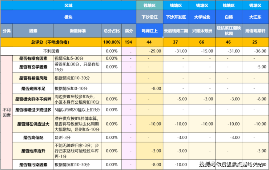Click the 194 full score cell
The height and width of the screenshot is (170, 269).
[129, 42]
